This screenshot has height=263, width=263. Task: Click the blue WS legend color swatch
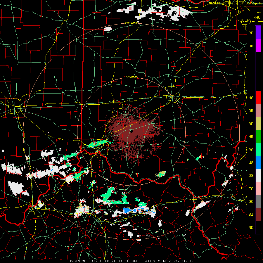[x=258, y=162]
